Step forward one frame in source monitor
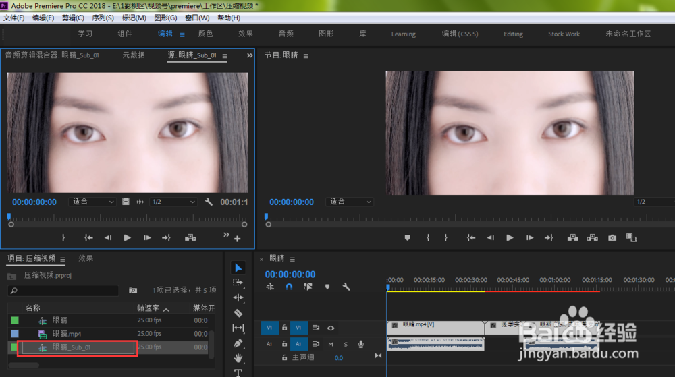 (x=147, y=237)
